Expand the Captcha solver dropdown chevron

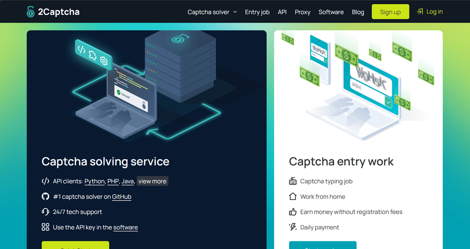point(235,12)
